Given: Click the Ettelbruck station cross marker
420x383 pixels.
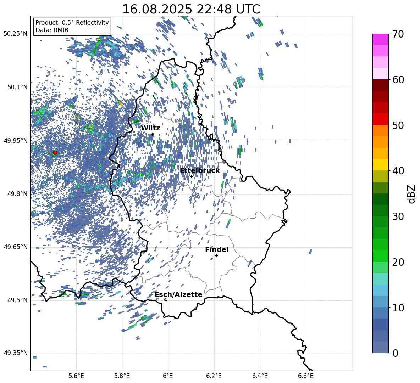Looking at the screenshot, I should tap(191, 176).
